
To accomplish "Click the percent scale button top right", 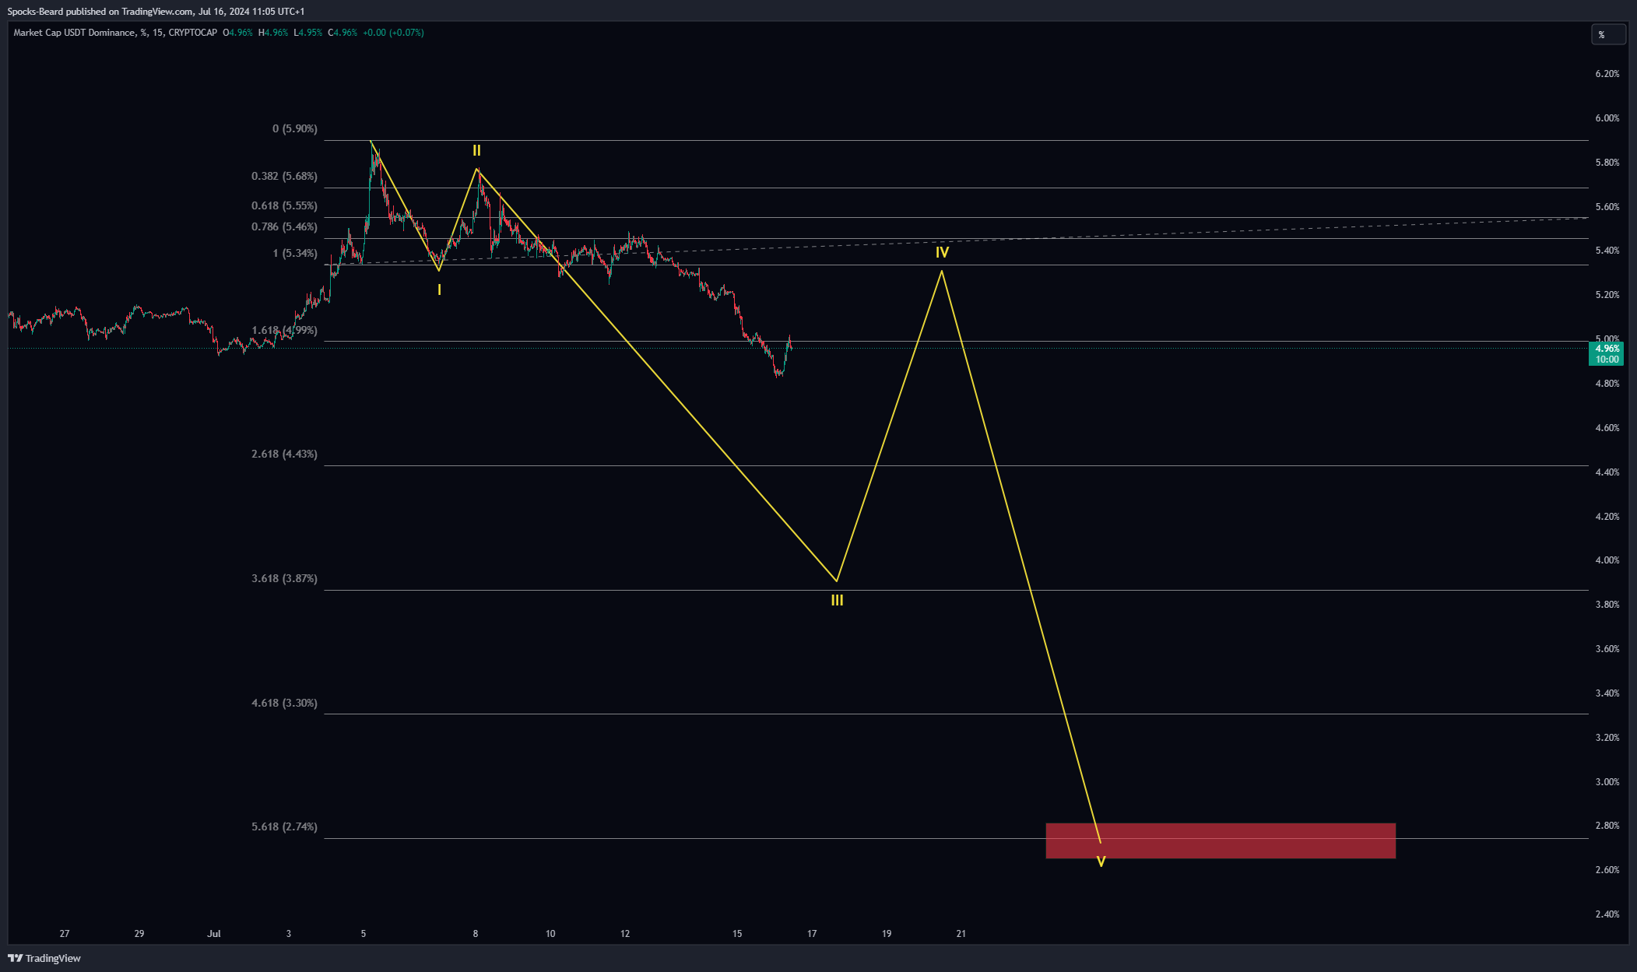I will pos(1608,34).
